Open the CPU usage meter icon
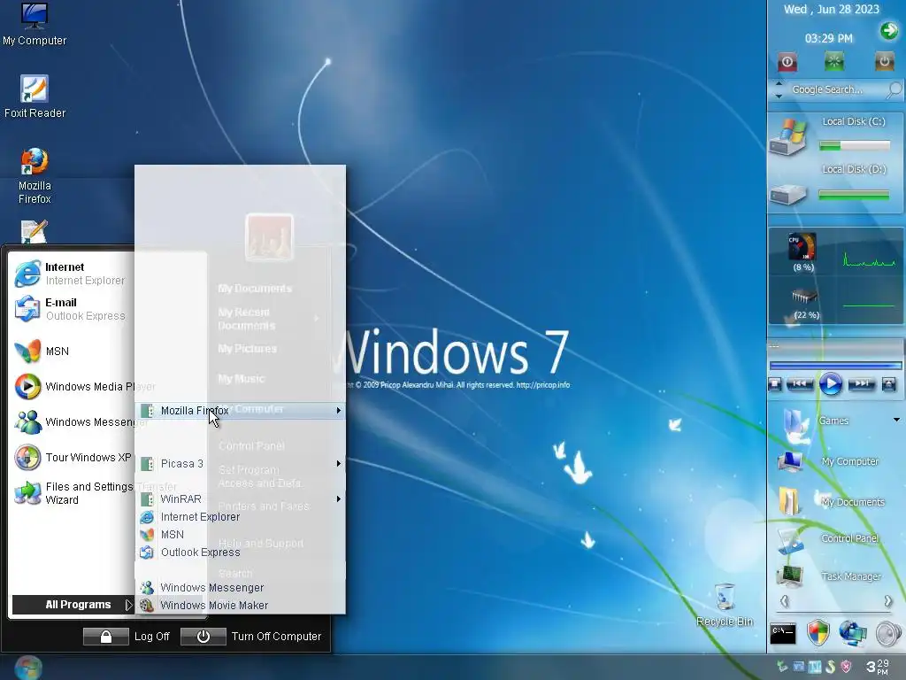This screenshot has width=906, height=680. tap(802, 247)
